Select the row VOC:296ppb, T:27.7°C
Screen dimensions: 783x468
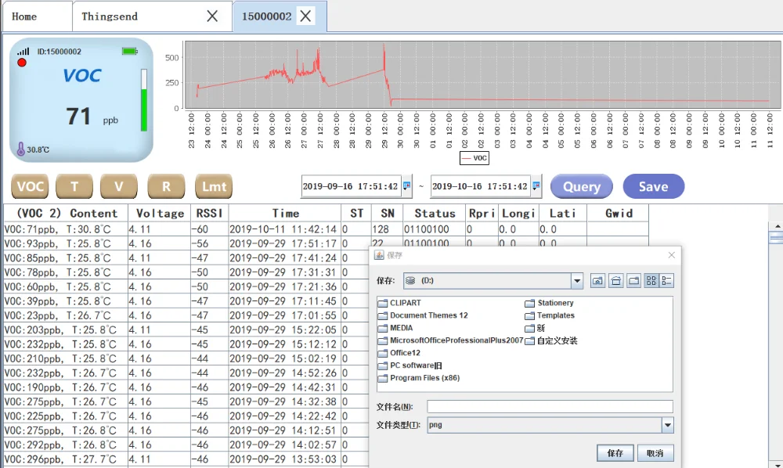[186, 459]
